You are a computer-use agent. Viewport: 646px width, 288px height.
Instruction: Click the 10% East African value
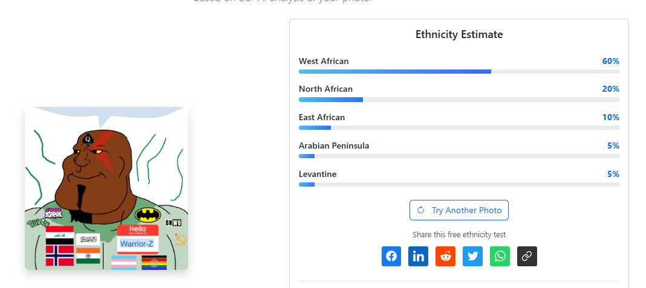pyautogui.click(x=610, y=117)
